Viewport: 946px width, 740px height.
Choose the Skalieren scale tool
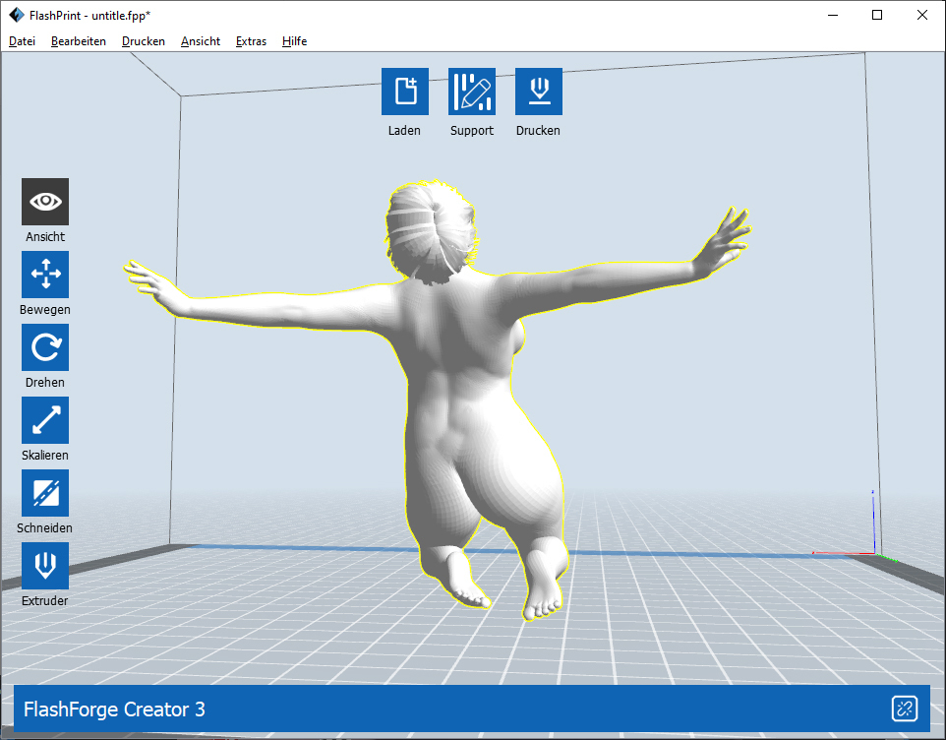pos(45,420)
